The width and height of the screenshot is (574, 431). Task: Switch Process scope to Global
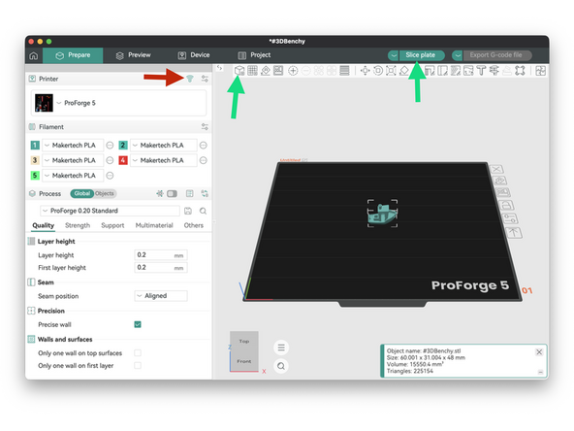coord(82,193)
